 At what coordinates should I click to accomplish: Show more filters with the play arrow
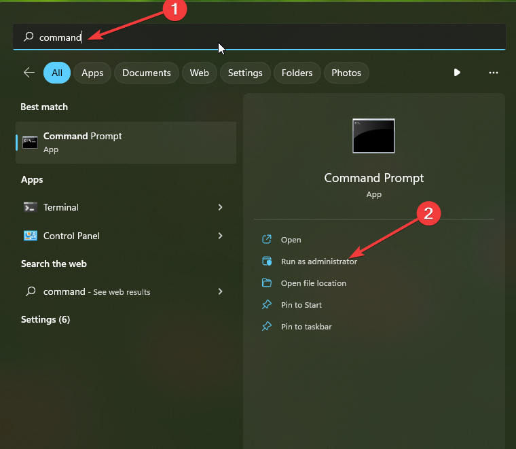point(457,73)
